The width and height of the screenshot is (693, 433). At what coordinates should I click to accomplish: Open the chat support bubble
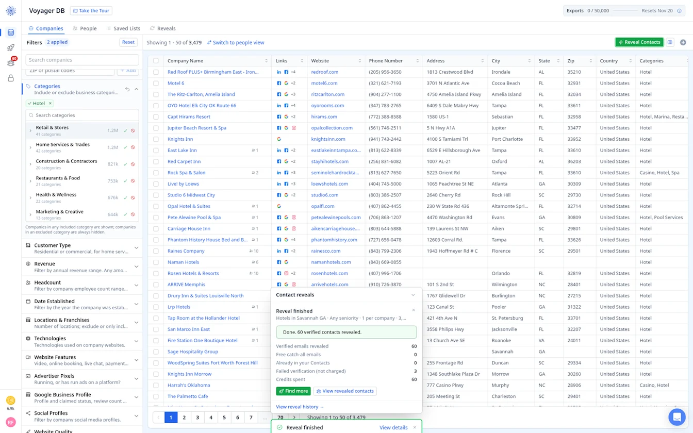(676, 417)
